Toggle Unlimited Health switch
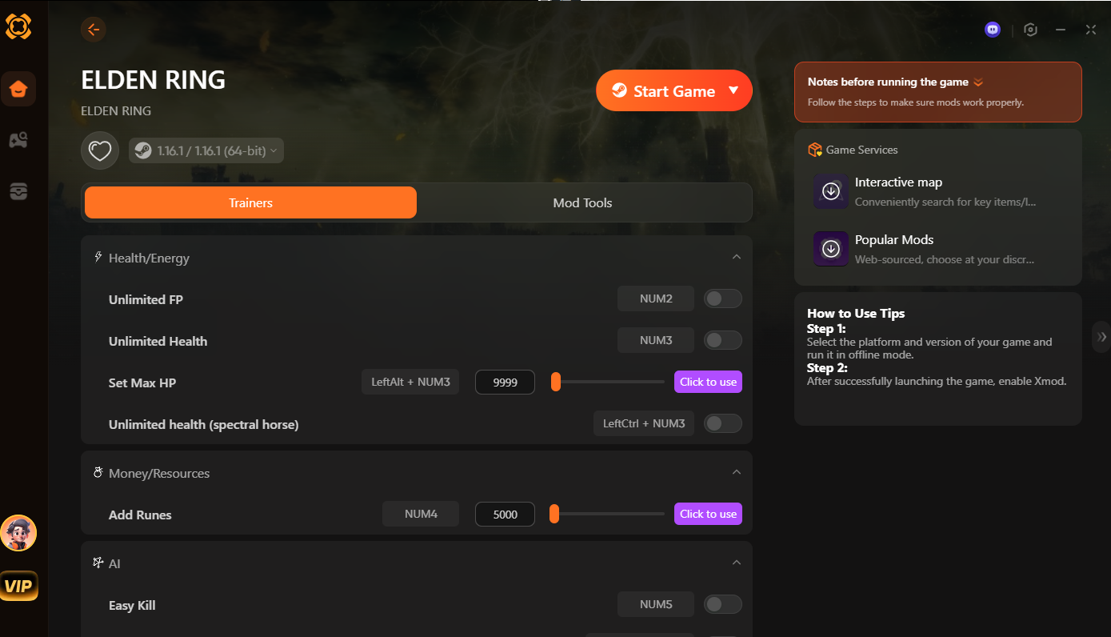Viewport: 1111px width, 637px height. pos(723,340)
